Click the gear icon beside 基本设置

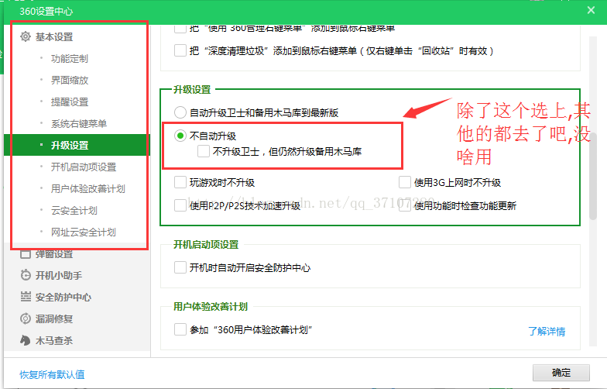tap(26, 37)
